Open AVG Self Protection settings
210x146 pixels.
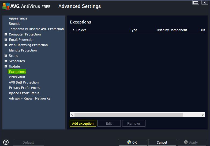pyautogui.click(x=24, y=82)
